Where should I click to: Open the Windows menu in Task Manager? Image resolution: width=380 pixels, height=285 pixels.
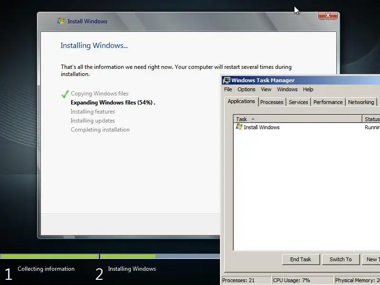287,89
